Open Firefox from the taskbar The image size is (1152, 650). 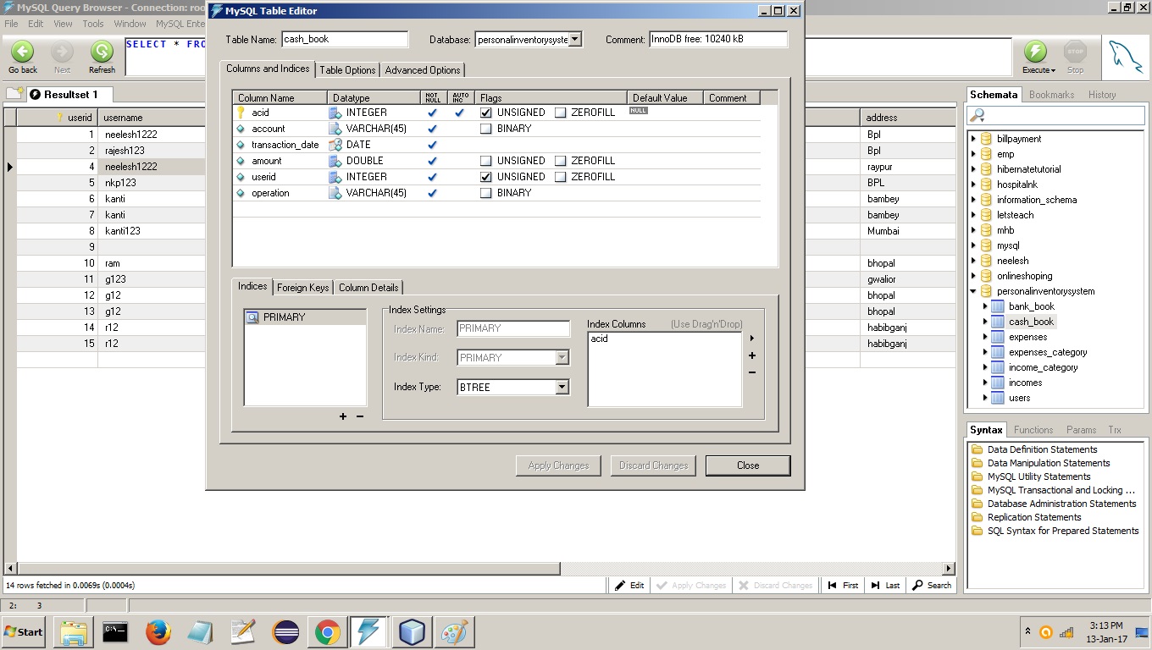158,632
